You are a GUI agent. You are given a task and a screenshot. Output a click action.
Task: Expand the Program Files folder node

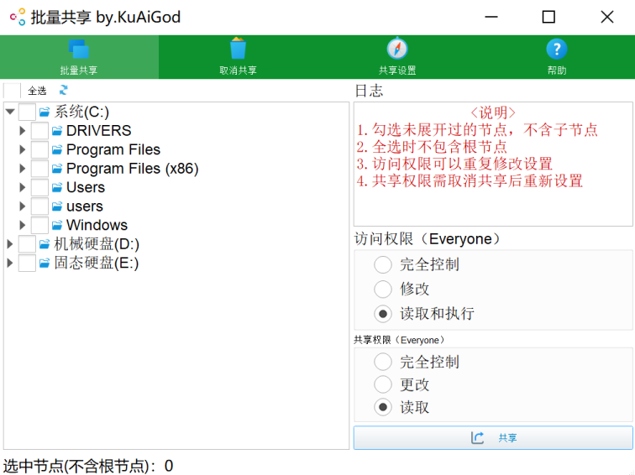coord(23,149)
